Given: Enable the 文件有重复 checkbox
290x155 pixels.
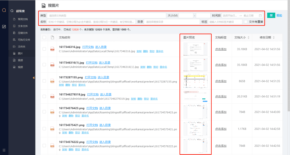Looking at the screenshot, I should click(x=246, y=22).
